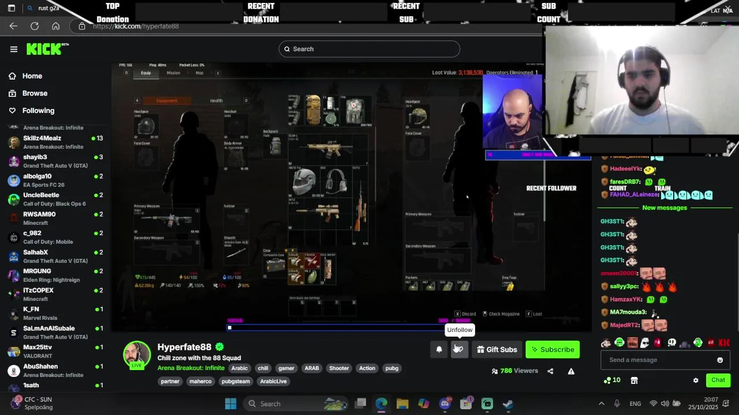The height and width of the screenshot is (415, 739).
Task: Open Max25ttv channel in sidebar
Action: [56, 352]
